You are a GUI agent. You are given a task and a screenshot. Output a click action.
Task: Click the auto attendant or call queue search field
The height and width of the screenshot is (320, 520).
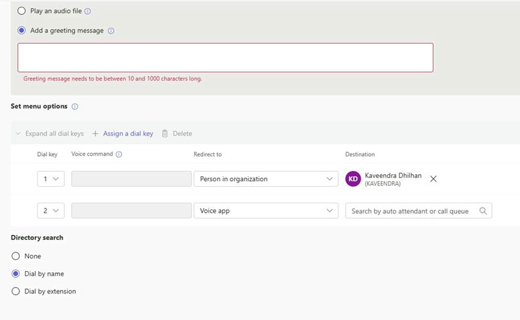[410, 211]
